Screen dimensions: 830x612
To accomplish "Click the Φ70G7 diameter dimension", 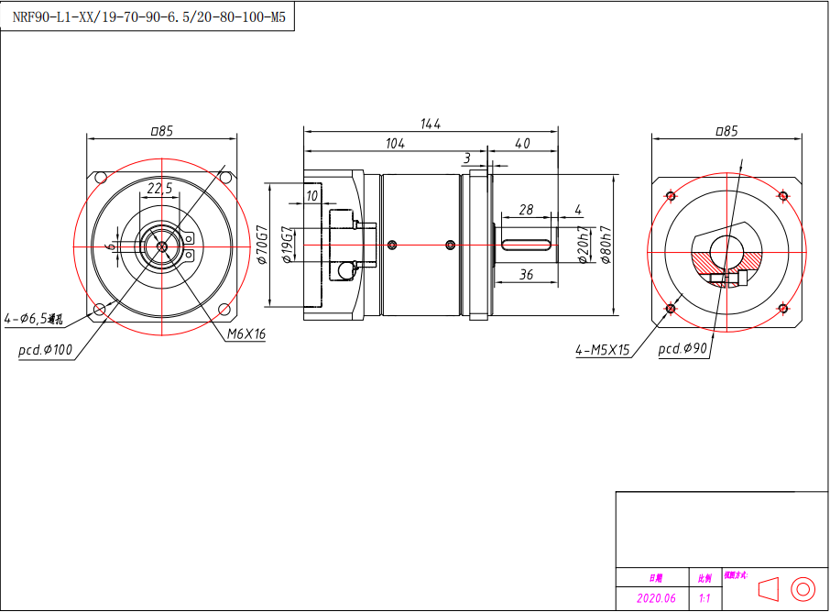I will [x=262, y=245].
